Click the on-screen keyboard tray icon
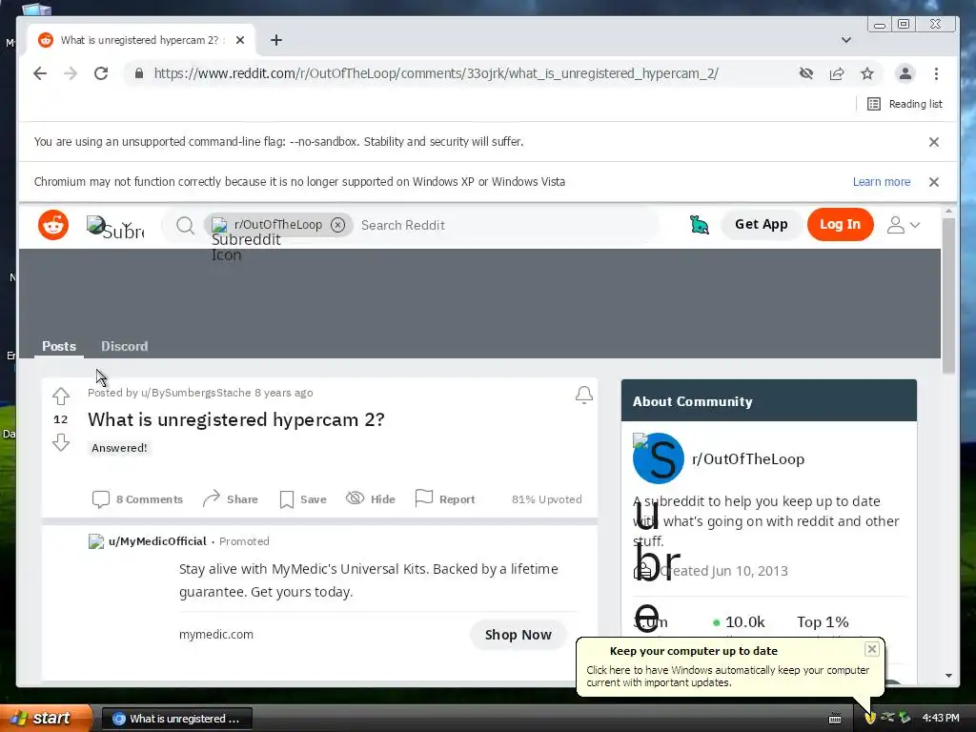This screenshot has width=976, height=732. pos(835,719)
